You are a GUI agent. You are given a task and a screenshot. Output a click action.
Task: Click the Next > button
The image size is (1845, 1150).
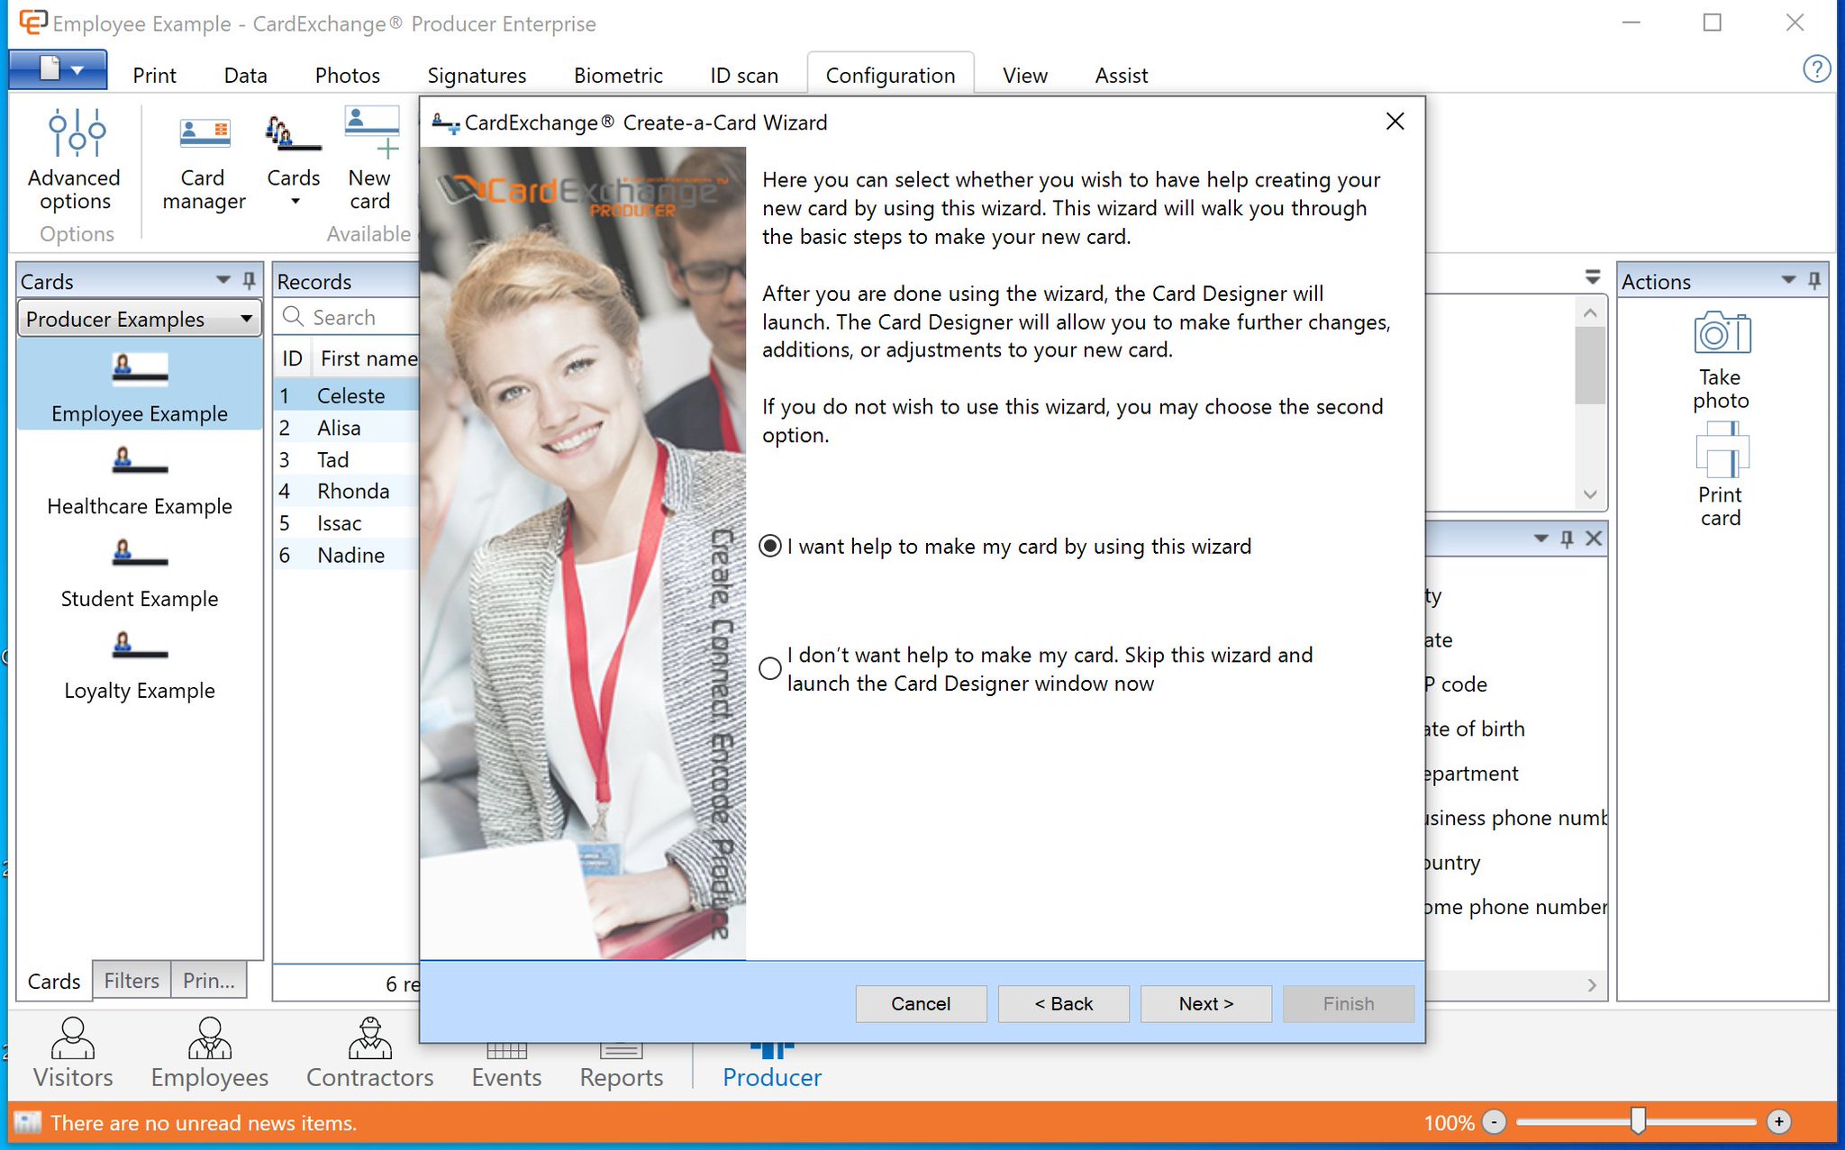(x=1205, y=1003)
